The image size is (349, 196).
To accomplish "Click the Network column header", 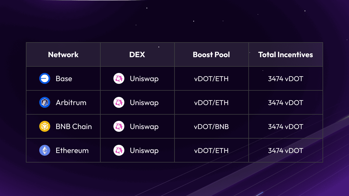I will point(63,55).
